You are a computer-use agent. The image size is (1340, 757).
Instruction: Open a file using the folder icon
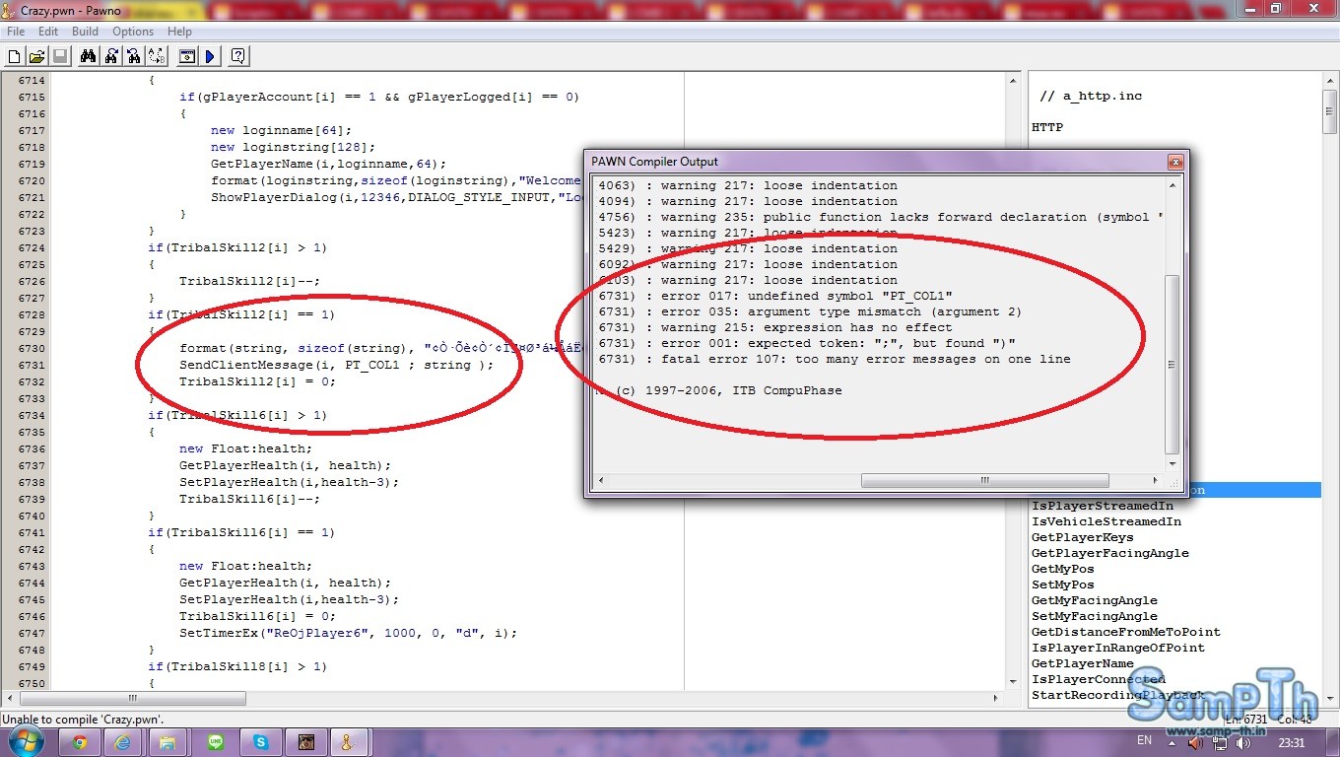pyautogui.click(x=36, y=56)
